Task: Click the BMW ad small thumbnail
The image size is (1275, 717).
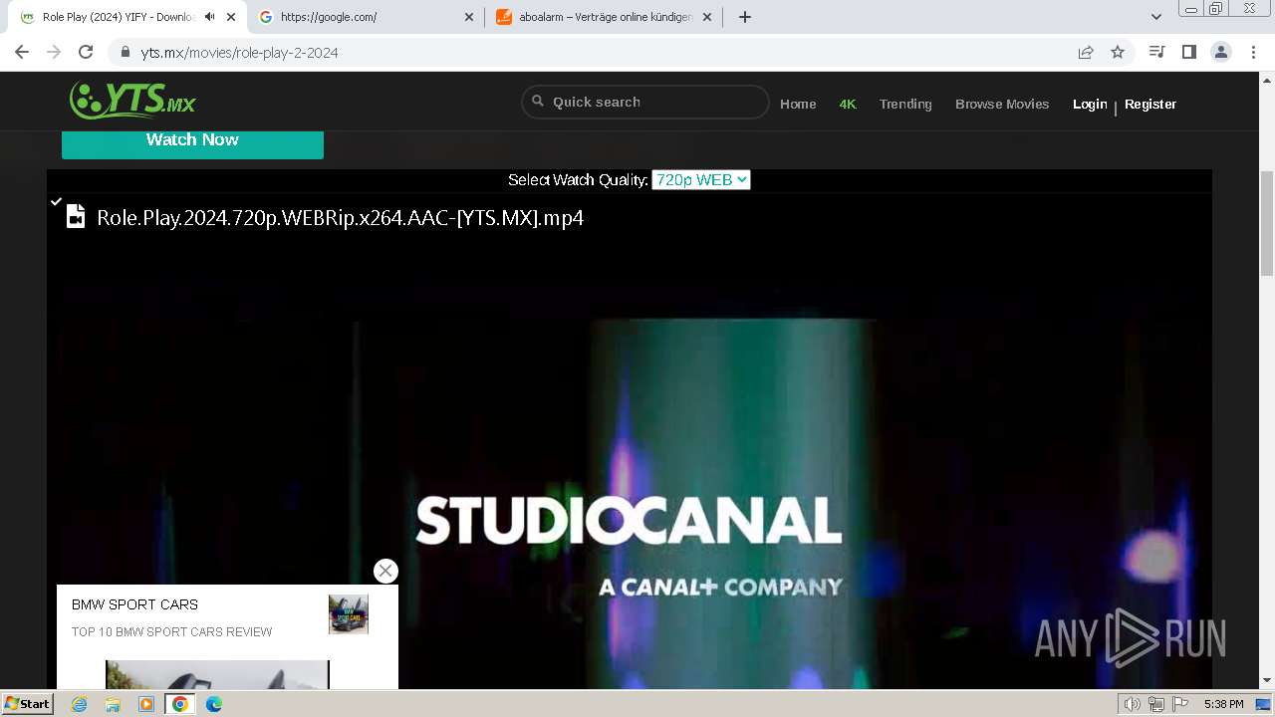Action: (x=349, y=614)
